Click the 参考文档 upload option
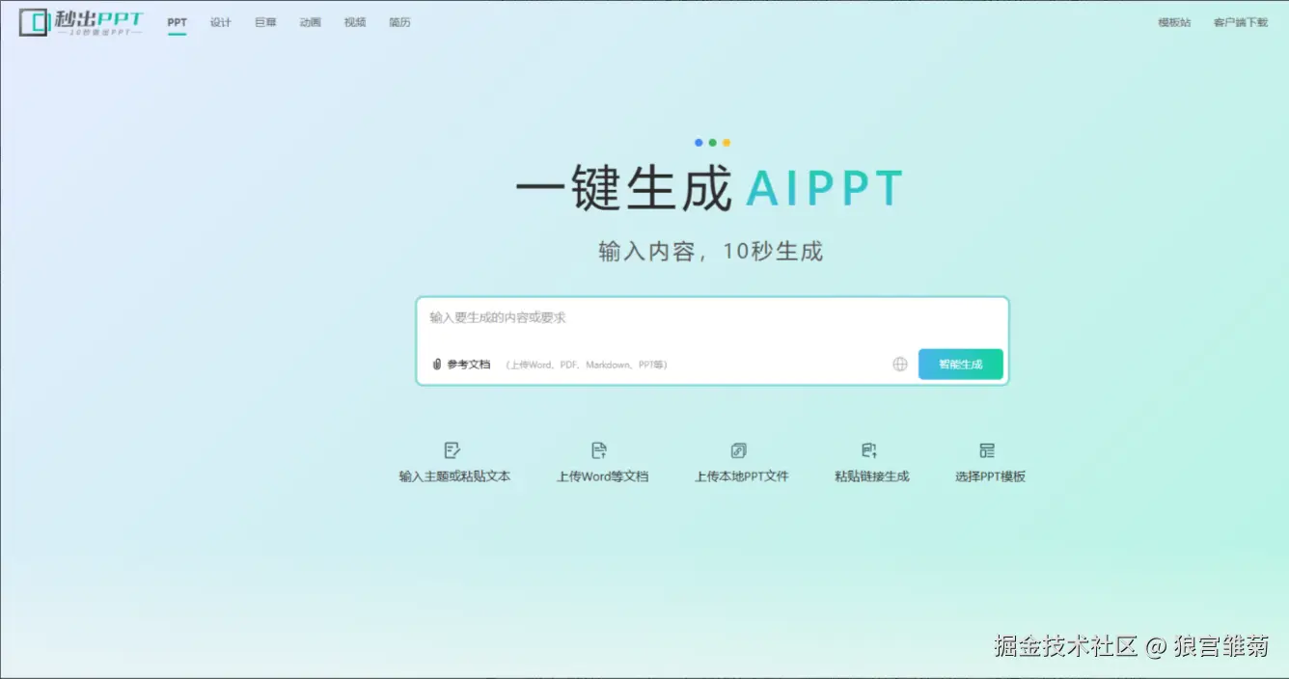This screenshot has width=1289, height=679. click(x=467, y=364)
